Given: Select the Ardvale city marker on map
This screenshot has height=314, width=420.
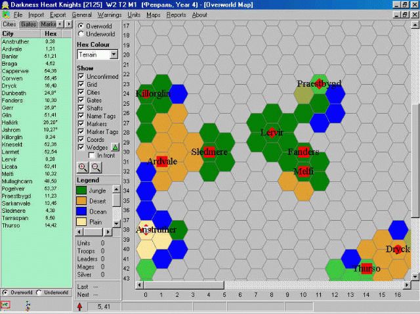Looking at the screenshot, I should click(162, 162).
